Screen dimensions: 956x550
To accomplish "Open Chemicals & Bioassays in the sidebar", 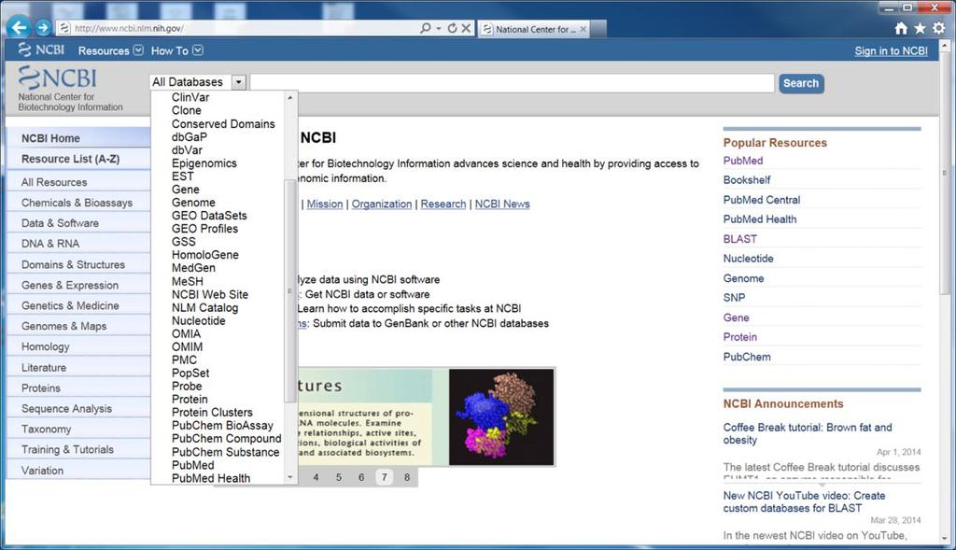I will coord(78,203).
